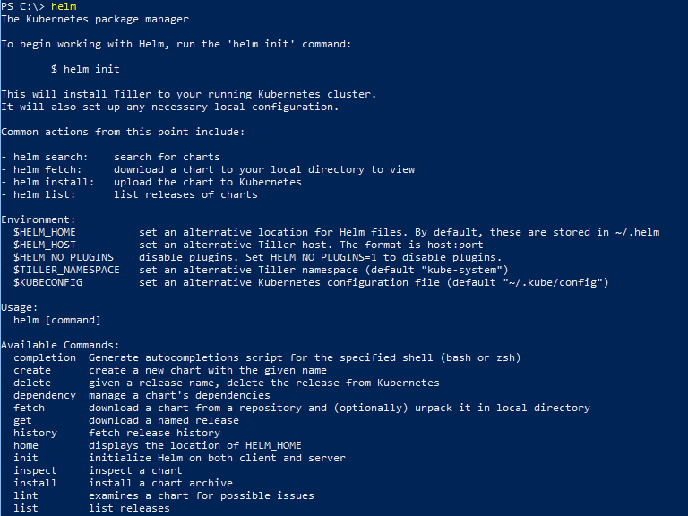Click the 'history' command name
The height and width of the screenshot is (516, 688).
pos(35,433)
